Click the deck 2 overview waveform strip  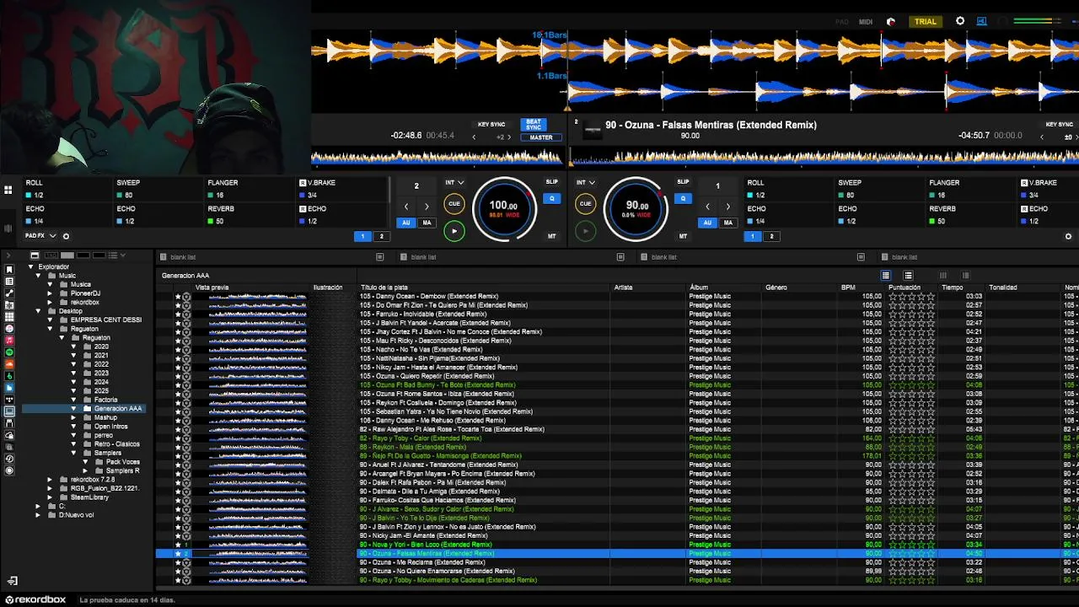(x=824, y=157)
